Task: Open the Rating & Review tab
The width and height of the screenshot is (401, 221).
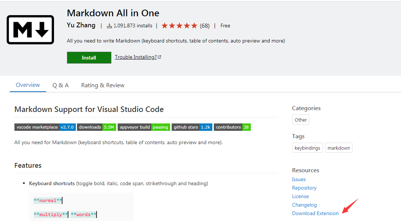Action: (103, 85)
